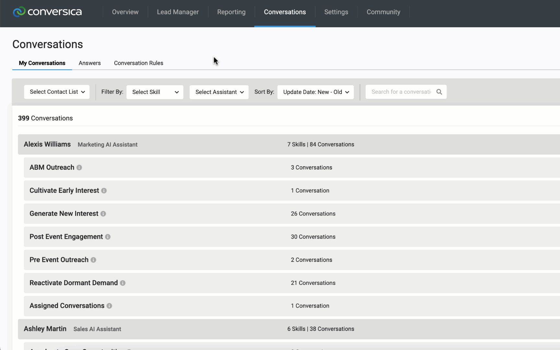
Task: Change the Update Date sort order dropdown
Action: pyautogui.click(x=315, y=92)
